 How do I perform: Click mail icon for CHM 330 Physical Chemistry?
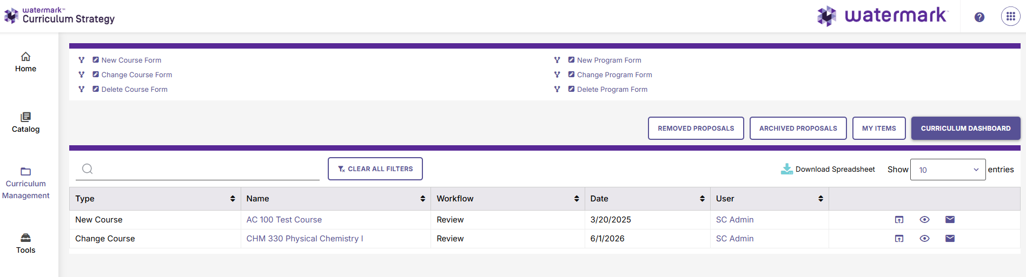pyautogui.click(x=950, y=238)
